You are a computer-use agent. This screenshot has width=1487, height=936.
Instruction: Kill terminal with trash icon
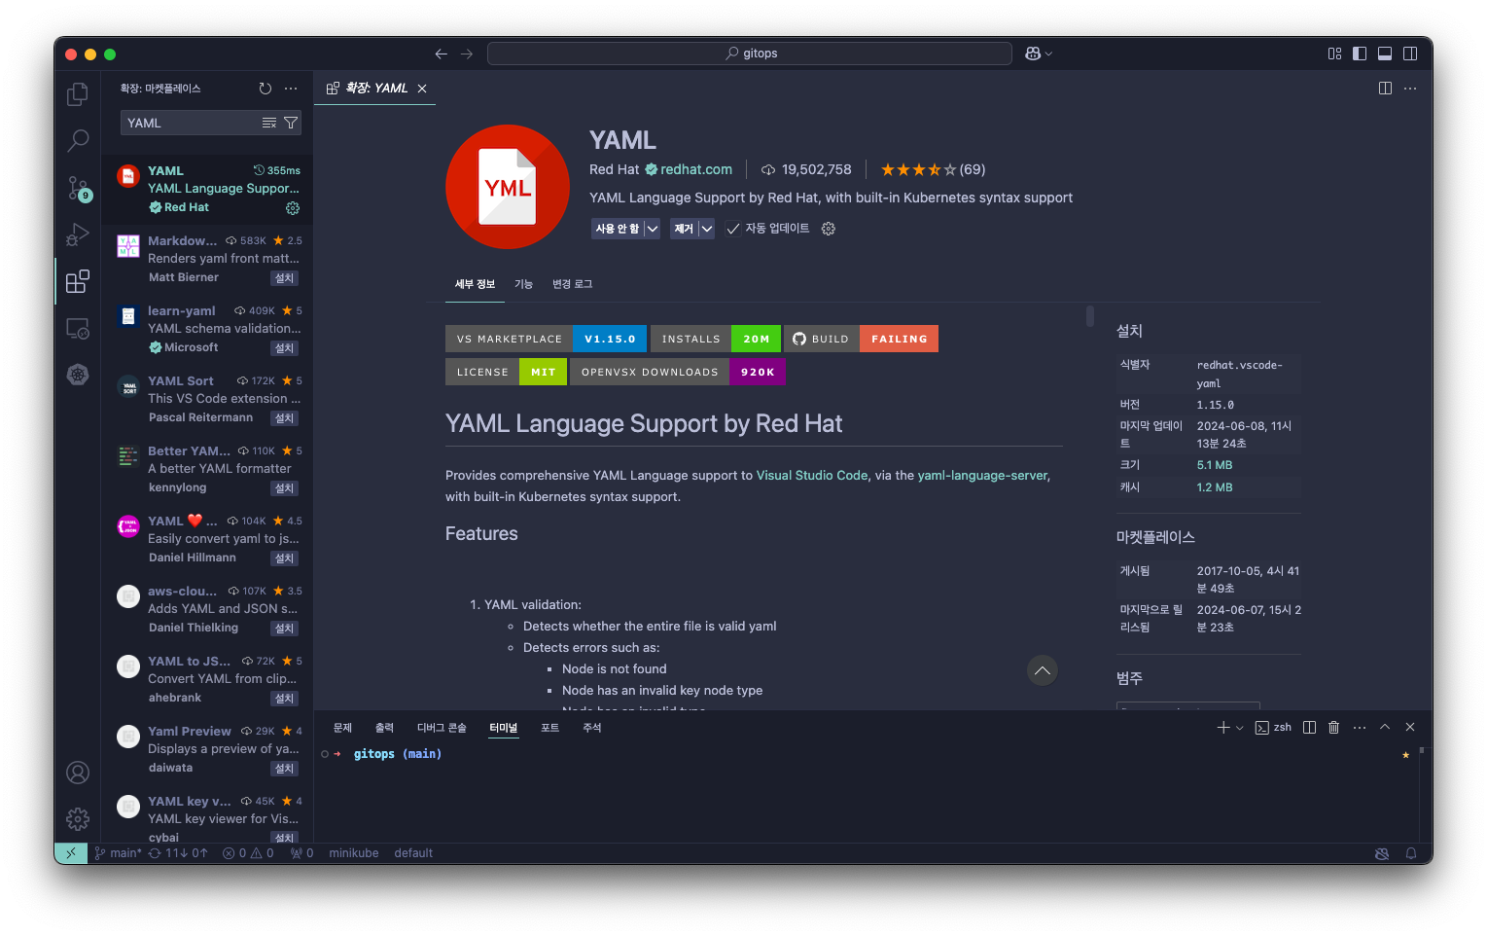[x=1334, y=728]
